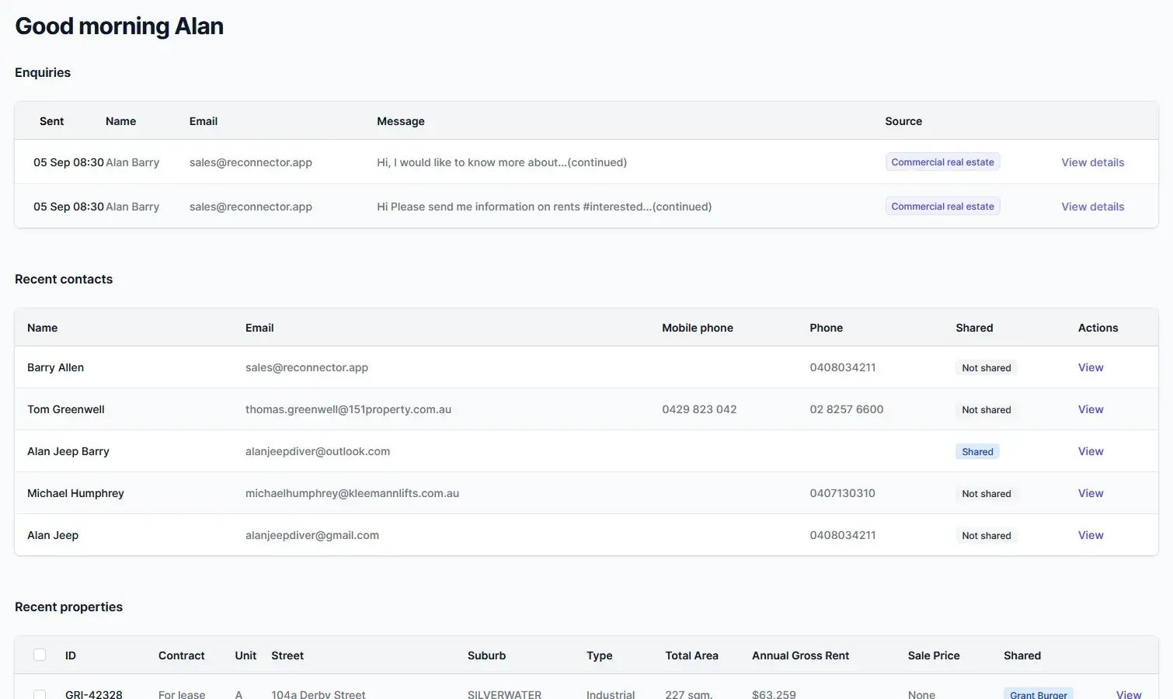Tick the select-all checkbox in Recent properties header
The width and height of the screenshot is (1173, 699).
(40, 655)
